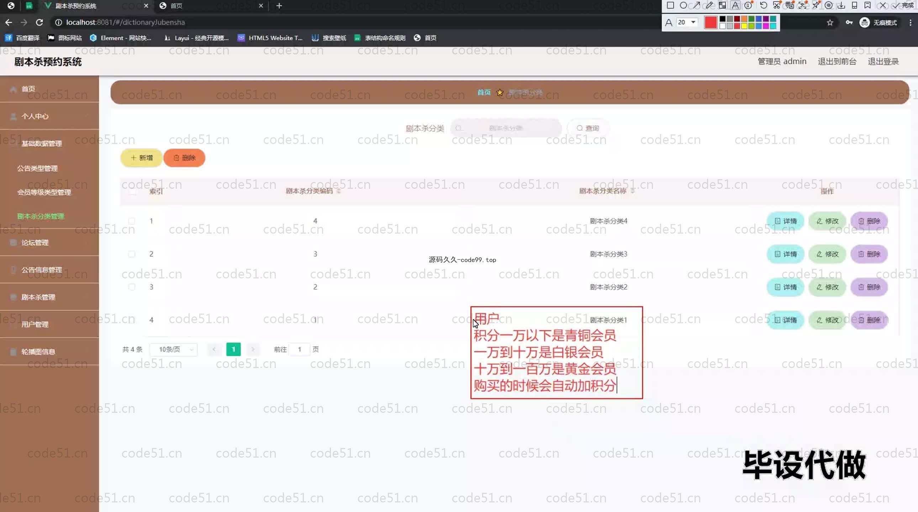This screenshot has width=918, height=512.
Task: Click the 前往 page number input
Action: coord(299,349)
